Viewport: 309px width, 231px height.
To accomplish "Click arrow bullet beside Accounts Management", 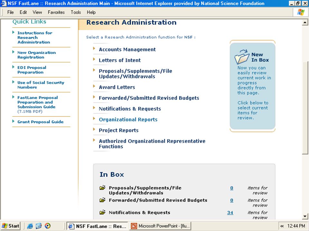I will pos(94,48).
